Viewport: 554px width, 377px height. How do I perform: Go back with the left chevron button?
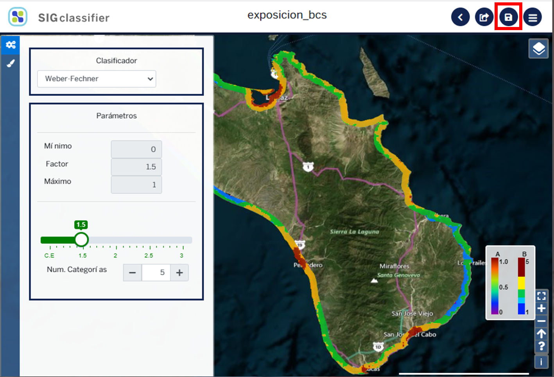(x=460, y=17)
